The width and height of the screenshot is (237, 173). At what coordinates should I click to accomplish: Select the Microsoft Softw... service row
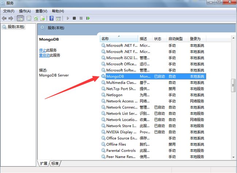tap(153, 70)
